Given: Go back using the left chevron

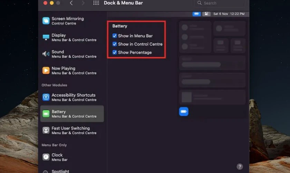Looking at the screenshot, I should tap(71, 3).
